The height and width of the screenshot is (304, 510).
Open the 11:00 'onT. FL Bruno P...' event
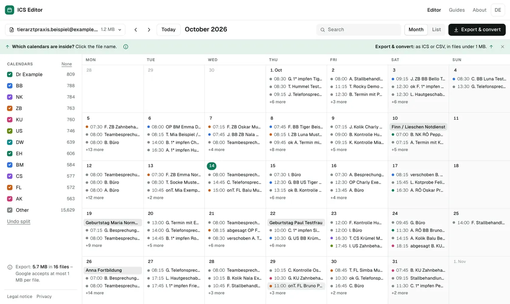(x=296, y=286)
